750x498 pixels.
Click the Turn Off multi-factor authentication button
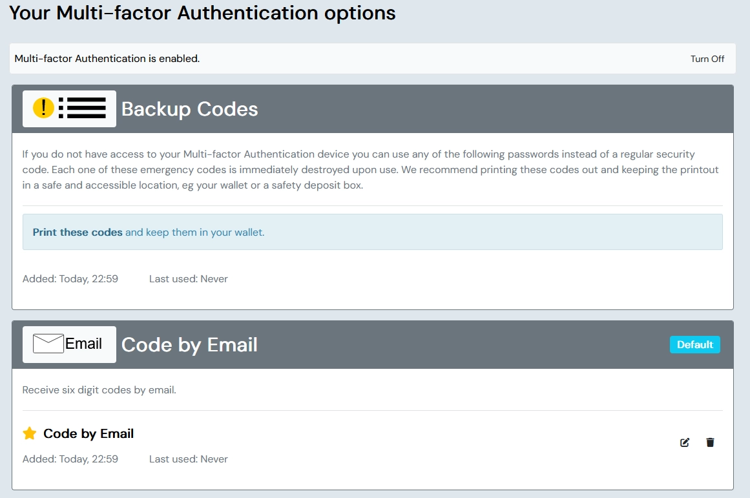coord(707,59)
